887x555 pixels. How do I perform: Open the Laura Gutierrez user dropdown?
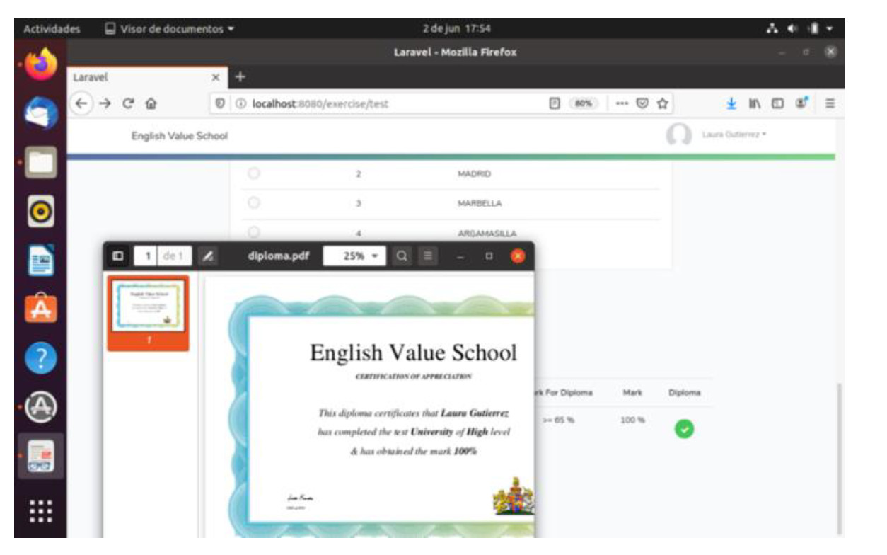[734, 135]
